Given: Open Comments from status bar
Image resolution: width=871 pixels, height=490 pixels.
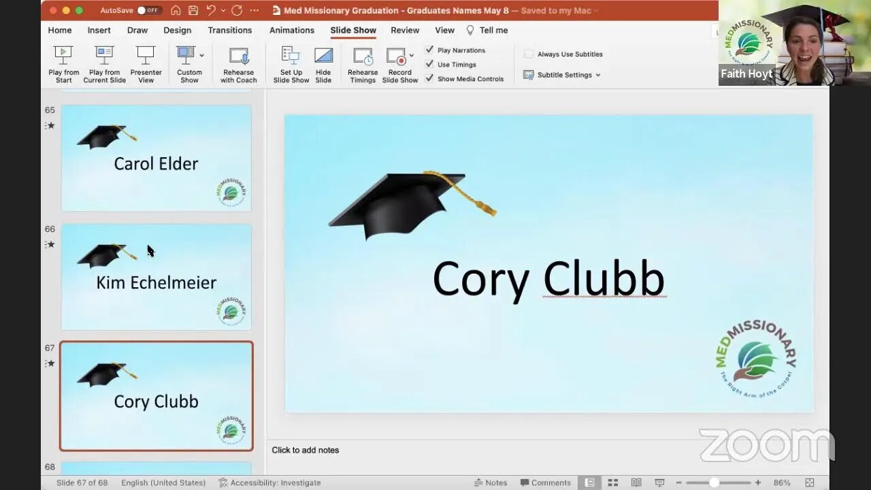Looking at the screenshot, I should [x=546, y=483].
